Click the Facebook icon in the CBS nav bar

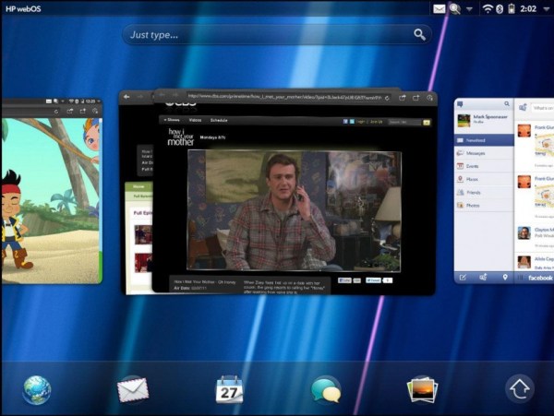click(x=345, y=122)
